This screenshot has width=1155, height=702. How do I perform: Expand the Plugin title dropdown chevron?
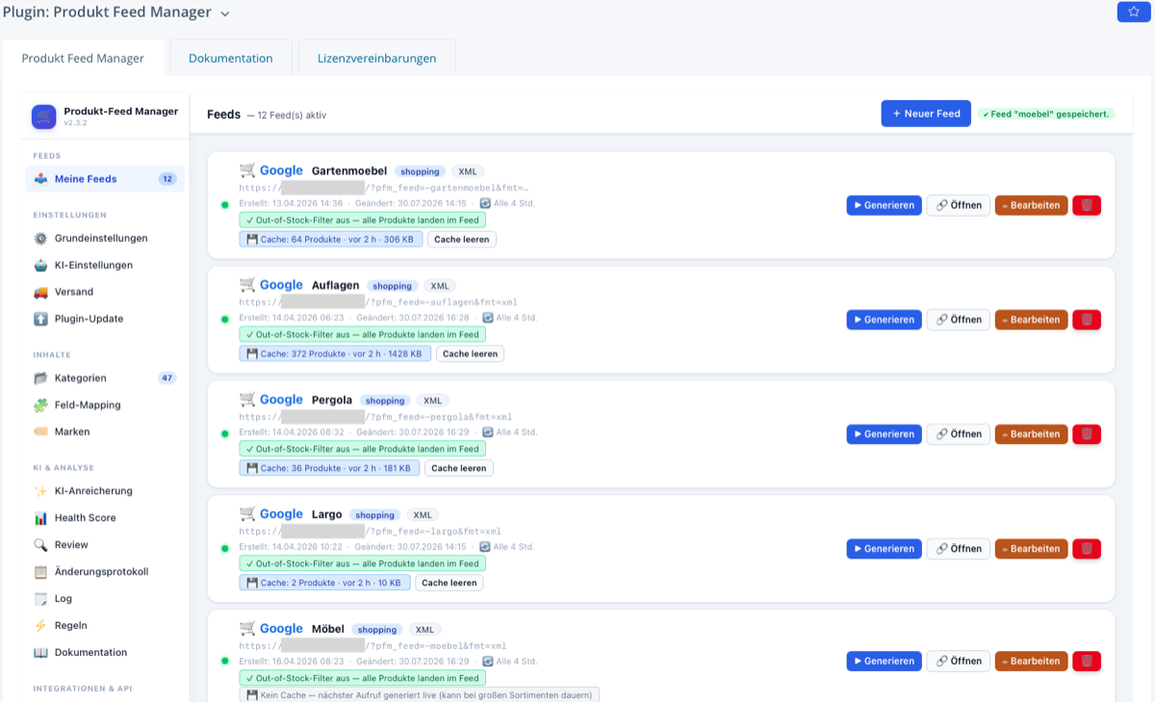(x=225, y=14)
